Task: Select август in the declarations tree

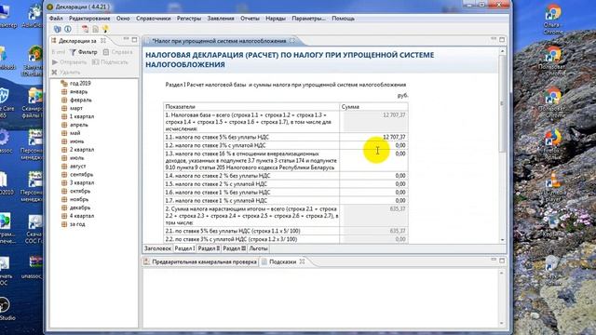Action: coord(78,167)
